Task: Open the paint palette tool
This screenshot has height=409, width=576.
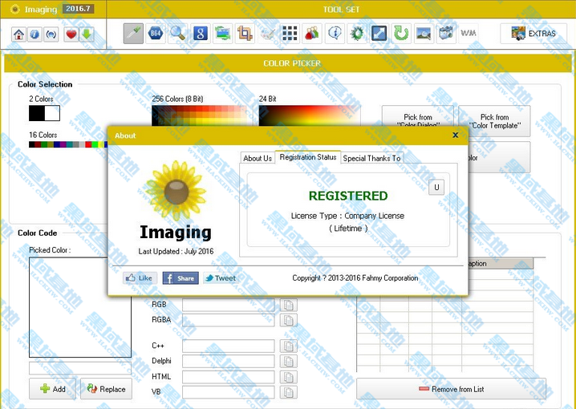Action: point(267,34)
